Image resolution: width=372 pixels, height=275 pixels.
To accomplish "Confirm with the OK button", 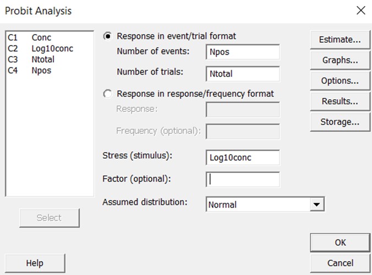I will coord(340,242).
